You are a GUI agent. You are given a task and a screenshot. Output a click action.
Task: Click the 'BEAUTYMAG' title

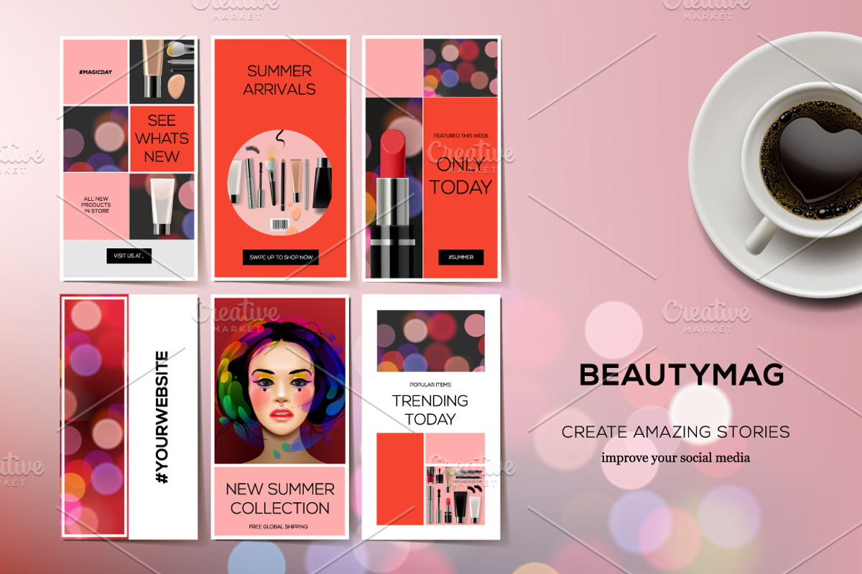point(681,375)
